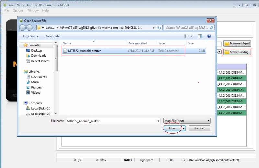Screen dimensions: 259x168
Task: Click the 0:00 timer status entry
Action: pos(170,160)
